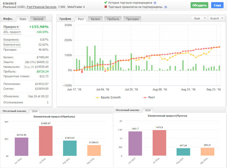Viewport: 227px width, 168px height.
Task: Click the highest value $14555.69
Action: click(x=42, y=67)
